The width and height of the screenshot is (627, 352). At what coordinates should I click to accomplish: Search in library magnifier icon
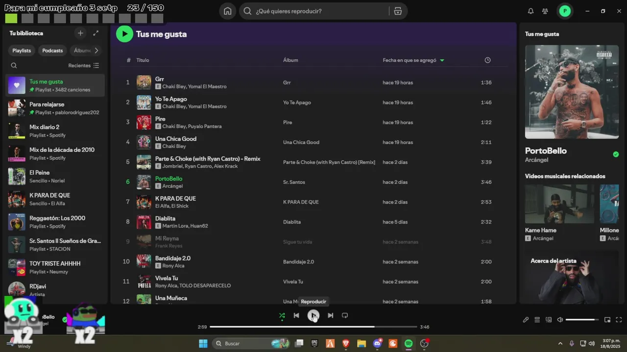click(x=14, y=66)
